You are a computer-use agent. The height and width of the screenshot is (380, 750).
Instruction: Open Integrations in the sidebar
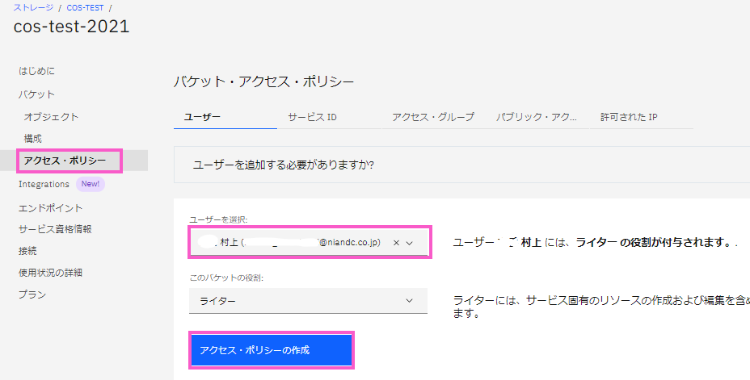pyautogui.click(x=44, y=184)
